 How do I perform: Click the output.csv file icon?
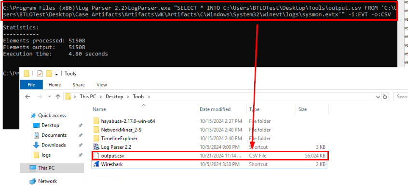click(96, 156)
